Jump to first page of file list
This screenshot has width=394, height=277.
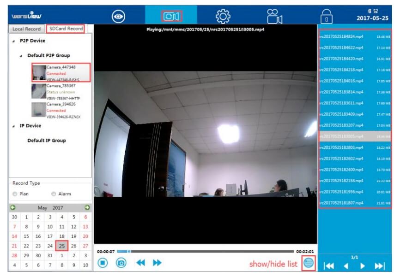point(329,266)
